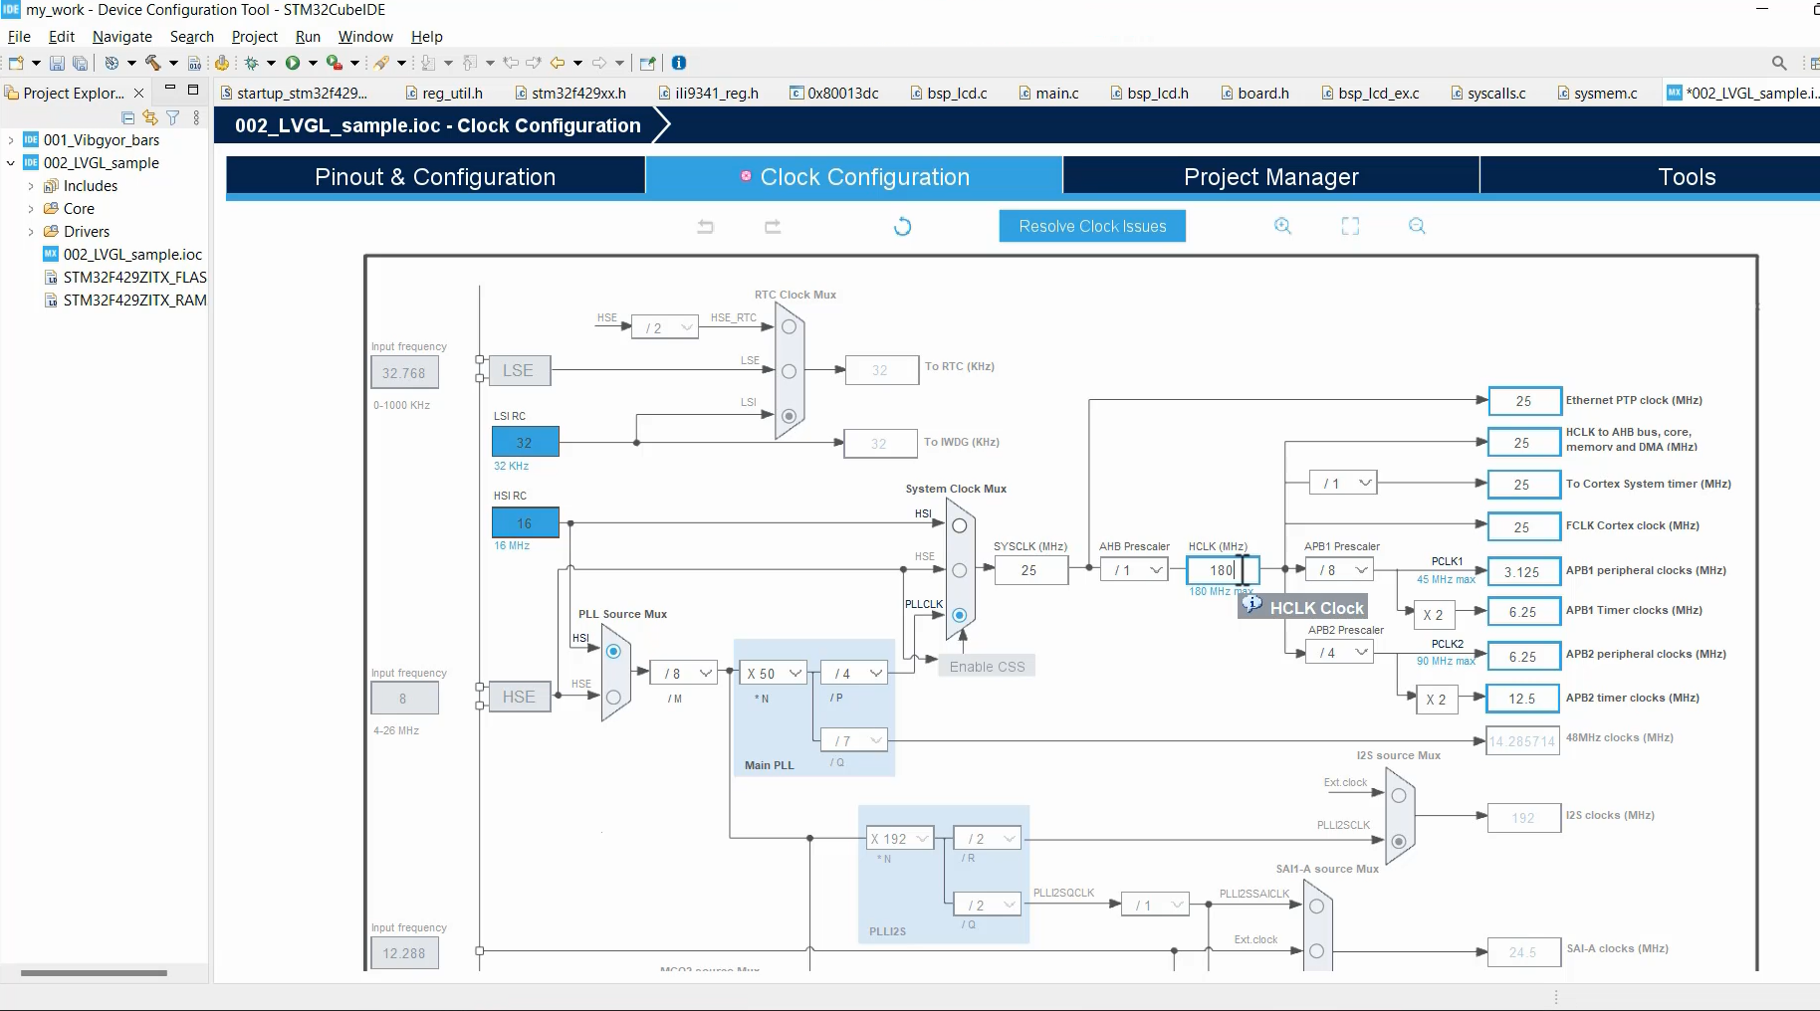
Task: Click the undo arrow above clock diagram
Action: point(705,227)
